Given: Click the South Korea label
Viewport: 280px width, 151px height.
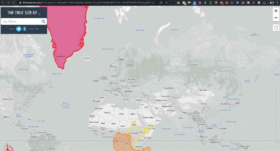Looking at the screenshot, I should [x=226, y=104].
